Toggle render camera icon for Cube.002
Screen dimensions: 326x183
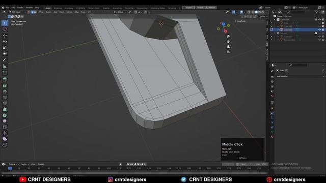coord(323,29)
